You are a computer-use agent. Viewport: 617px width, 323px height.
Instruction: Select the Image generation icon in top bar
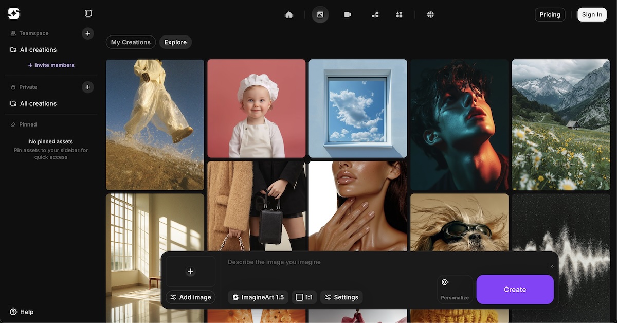pyautogui.click(x=320, y=14)
